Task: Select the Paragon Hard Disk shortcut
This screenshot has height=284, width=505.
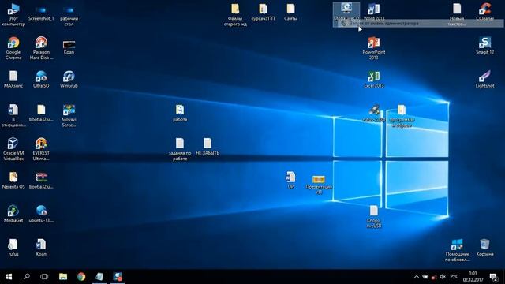Action: pyautogui.click(x=41, y=48)
